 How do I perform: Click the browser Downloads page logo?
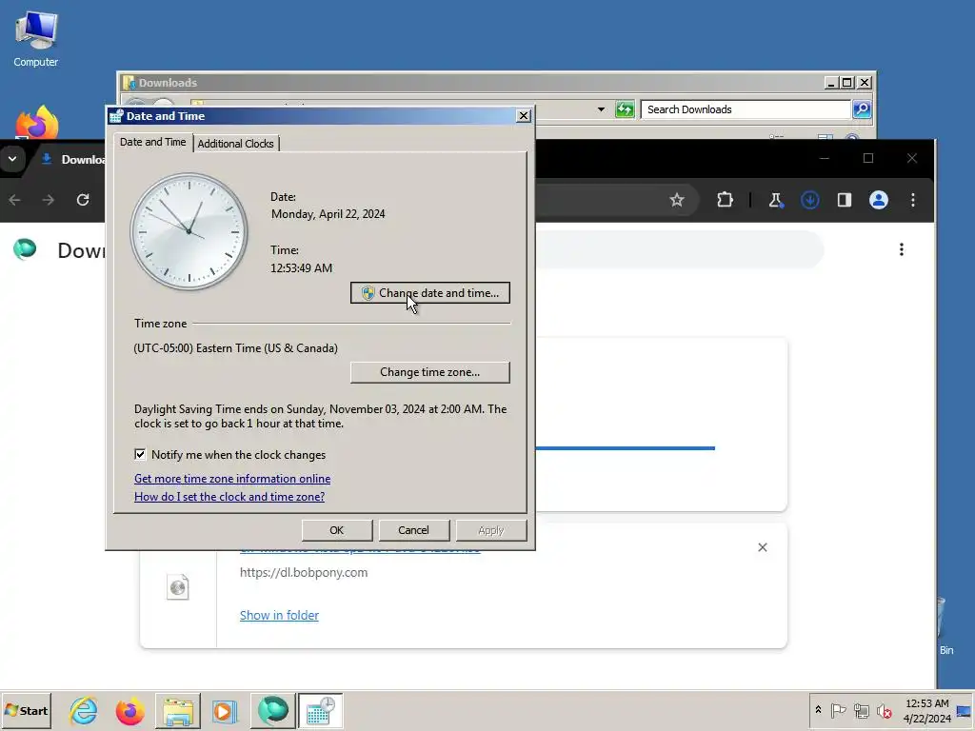(x=25, y=250)
